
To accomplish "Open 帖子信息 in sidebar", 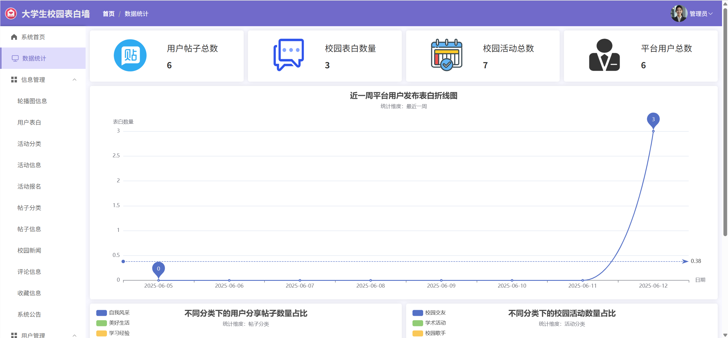I will pos(29,229).
